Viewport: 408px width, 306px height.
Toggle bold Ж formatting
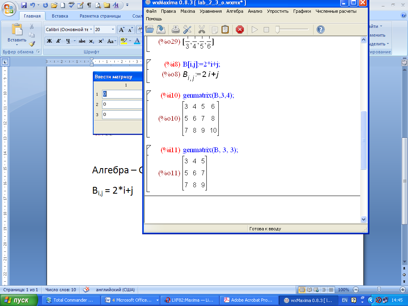click(x=49, y=41)
